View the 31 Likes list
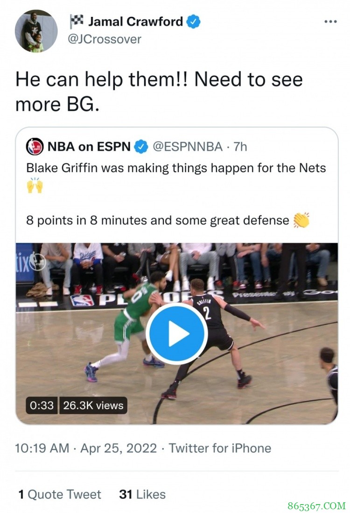Image resolution: width=350 pixels, height=513 pixels. point(142,494)
